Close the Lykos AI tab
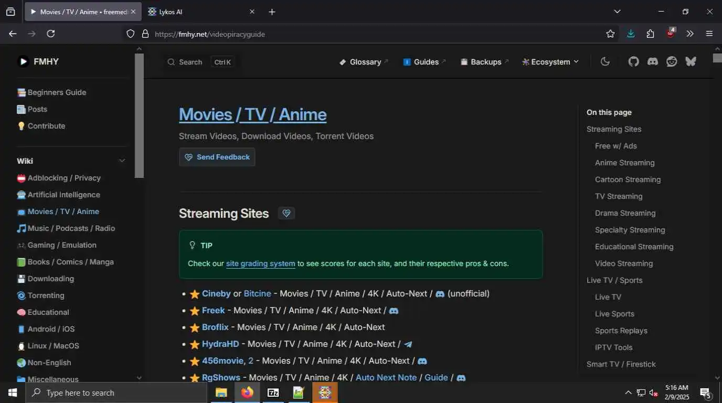722x403 pixels. click(252, 12)
